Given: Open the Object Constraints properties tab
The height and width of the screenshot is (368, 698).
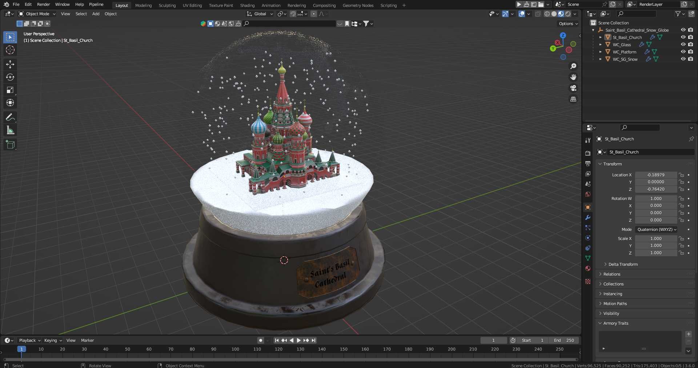Looking at the screenshot, I should tap(588, 248).
